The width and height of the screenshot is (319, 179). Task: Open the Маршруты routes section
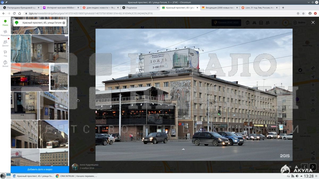point(5,33)
